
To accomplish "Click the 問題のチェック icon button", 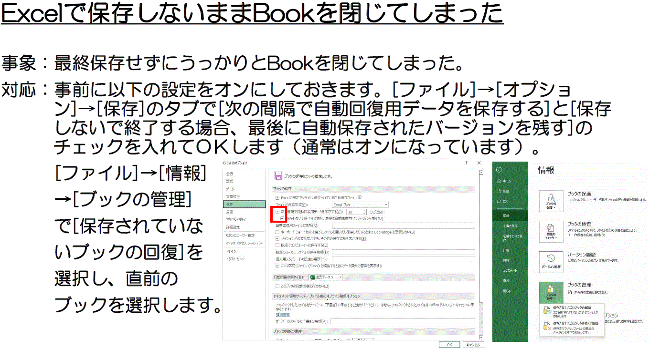I will click(551, 232).
